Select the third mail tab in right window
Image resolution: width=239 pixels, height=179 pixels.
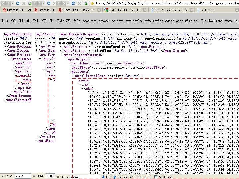(x=79, y=10)
